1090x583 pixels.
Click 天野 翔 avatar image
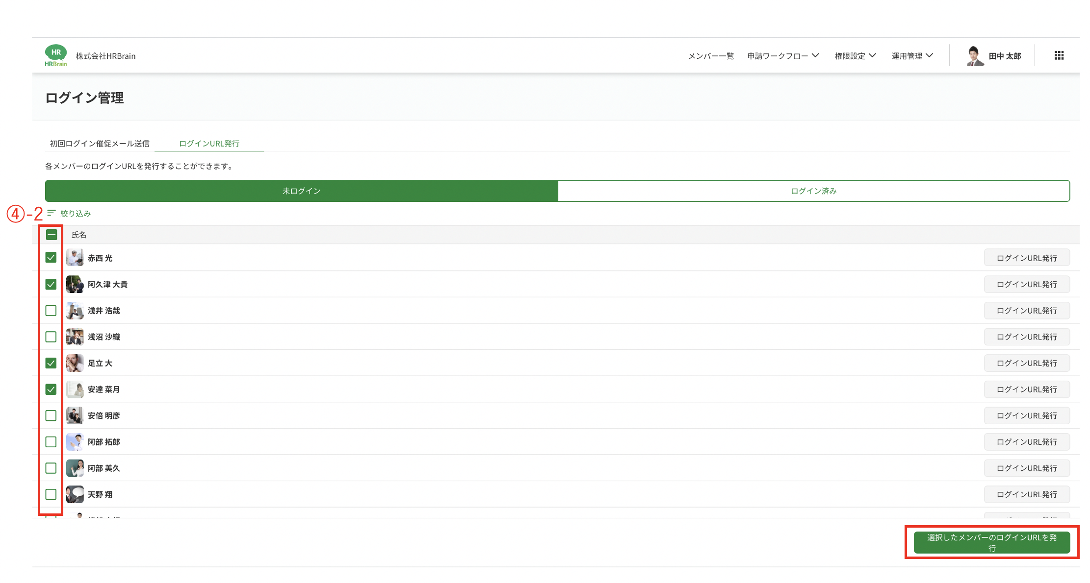tap(75, 494)
